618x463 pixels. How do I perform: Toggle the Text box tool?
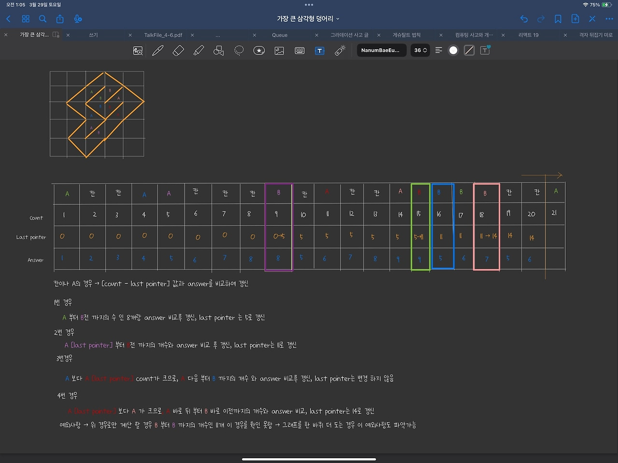click(320, 50)
